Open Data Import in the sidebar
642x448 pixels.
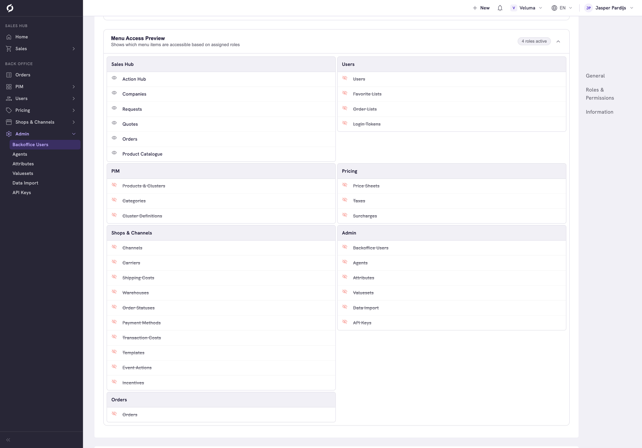[x=25, y=183]
